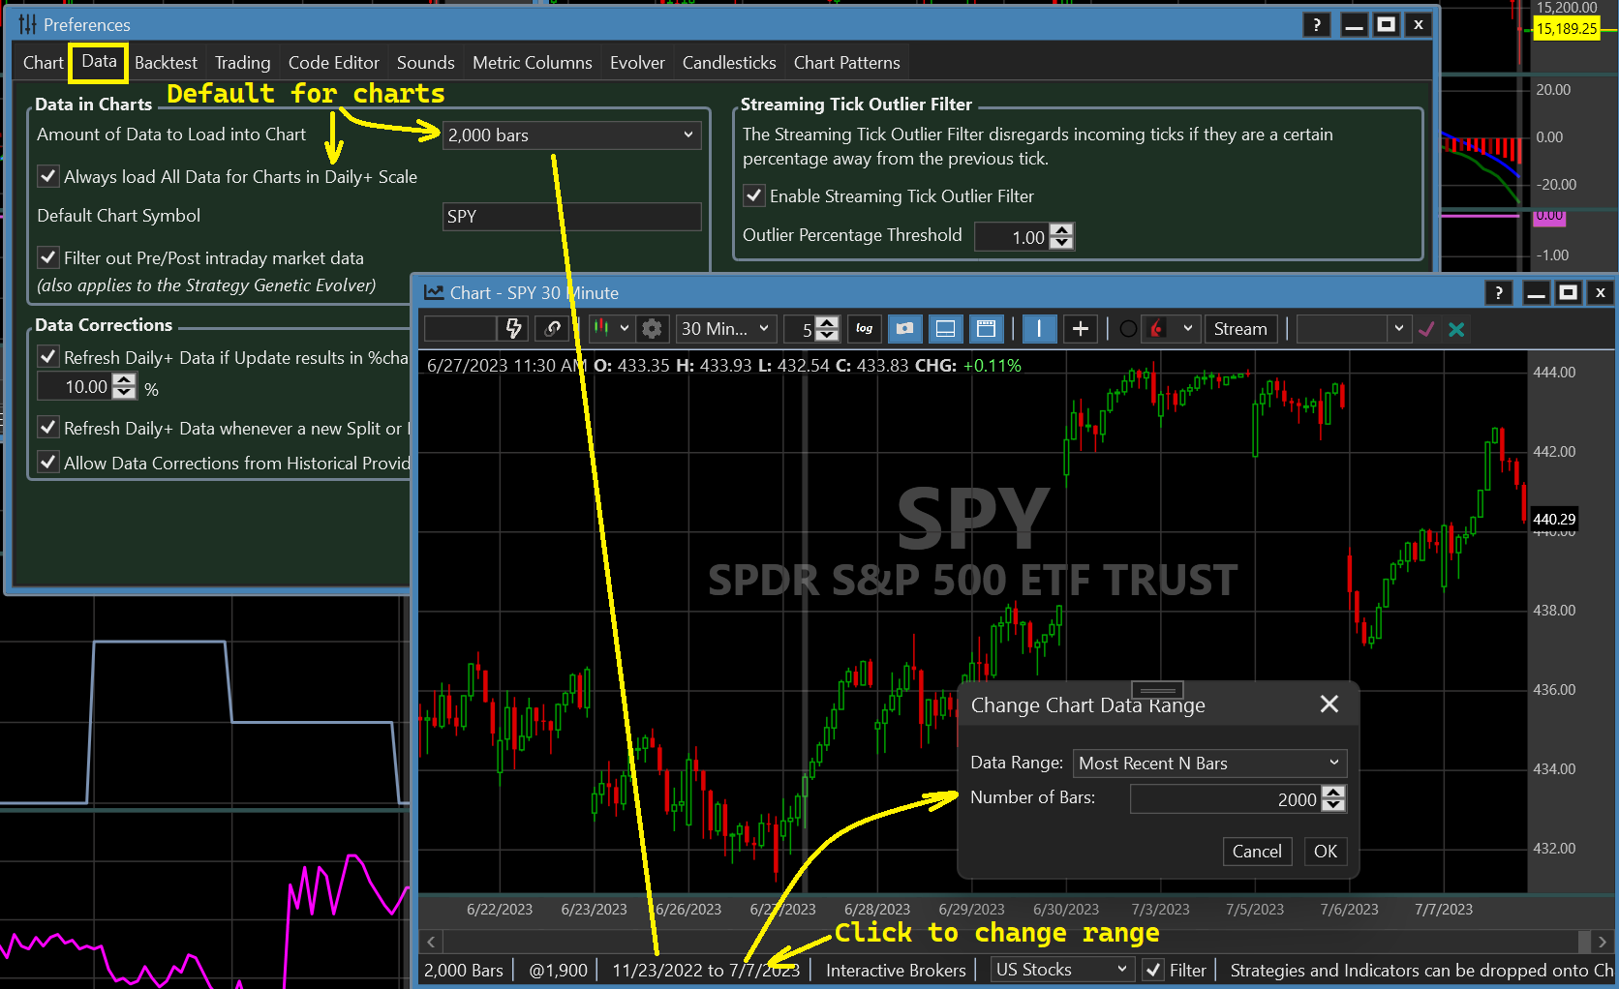Click the date range 11/23/2022 to 7/7/2023
The image size is (1619, 989).
pos(706,970)
